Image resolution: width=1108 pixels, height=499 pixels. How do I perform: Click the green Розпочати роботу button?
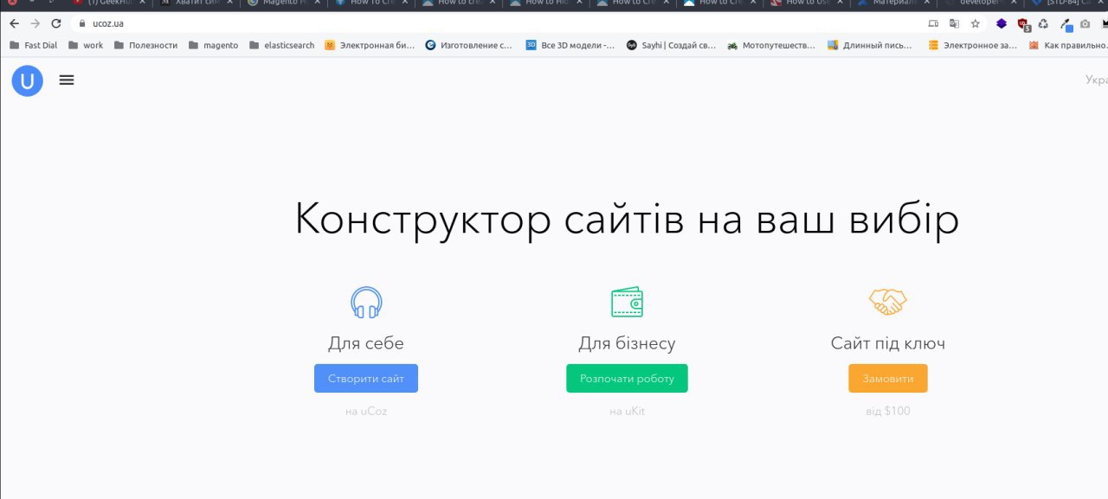(x=627, y=379)
